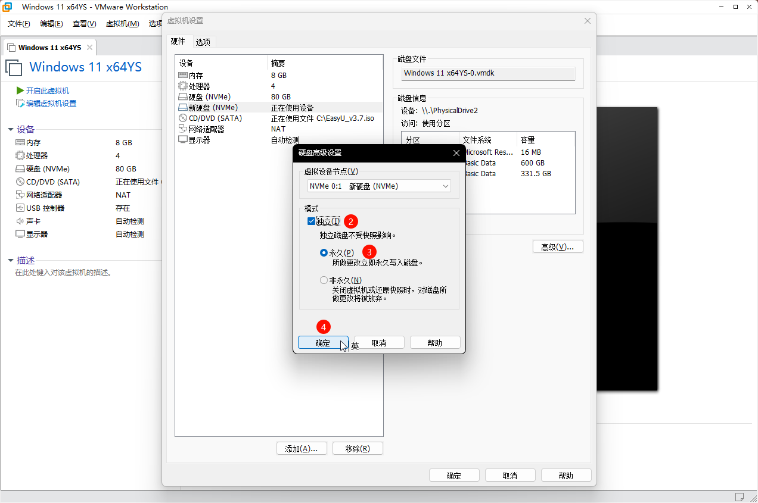The image size is (758, 503).
Task: Click the \\.\PhysicalDrive2 device text
Action: [x=451, y=111]
